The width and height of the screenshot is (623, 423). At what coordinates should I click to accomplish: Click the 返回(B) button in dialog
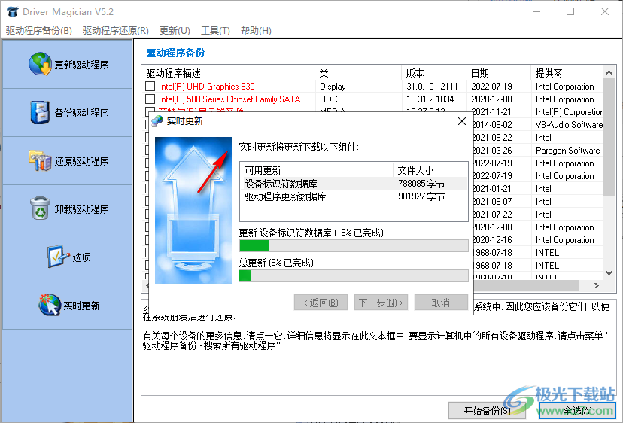[321, 303]
